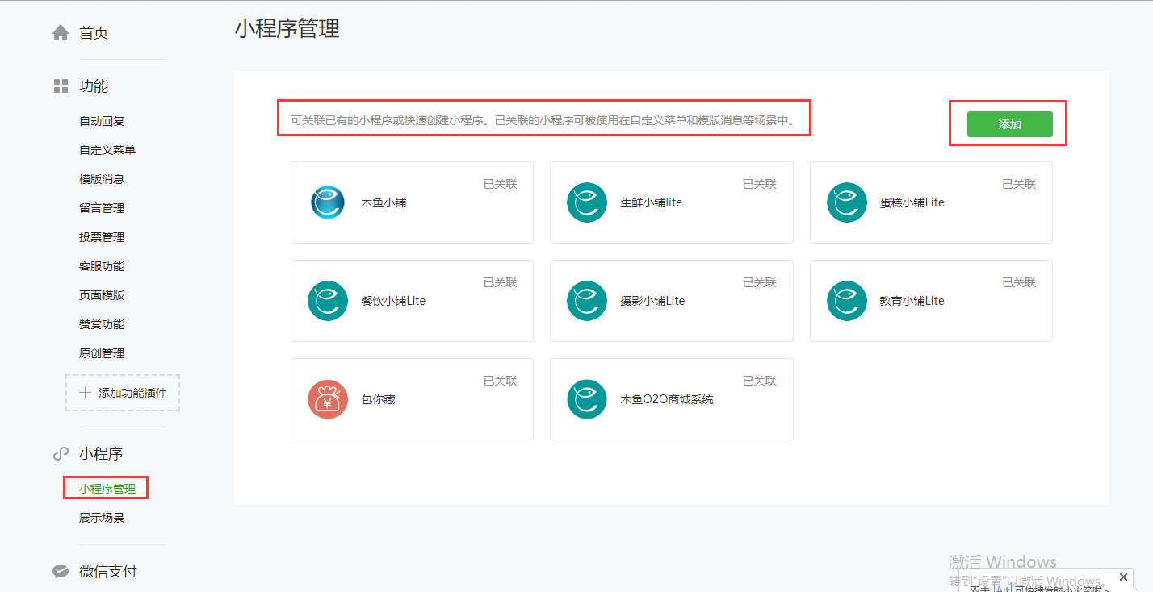Click the 已关联 status on 蛋糕小铺Lite card
1153x592 pixels.
[x=1019, y=184]
